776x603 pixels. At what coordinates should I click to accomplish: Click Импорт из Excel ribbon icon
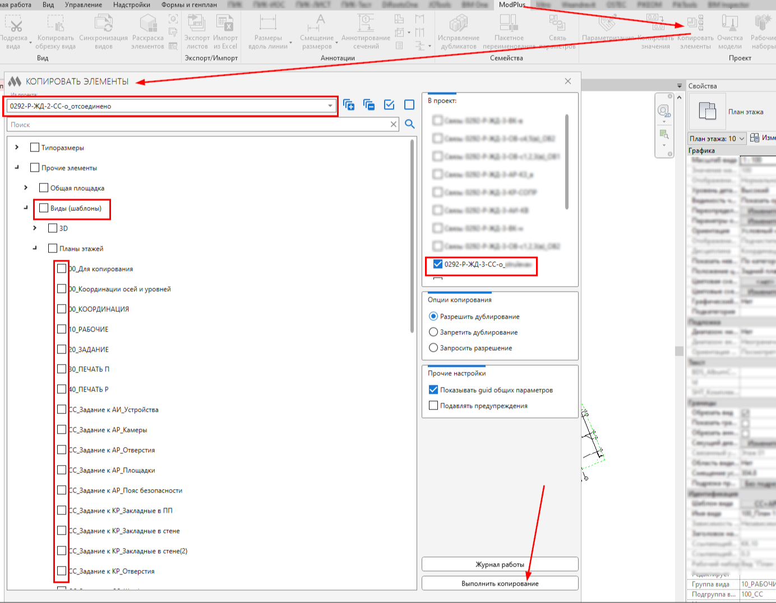coord(225,25)
